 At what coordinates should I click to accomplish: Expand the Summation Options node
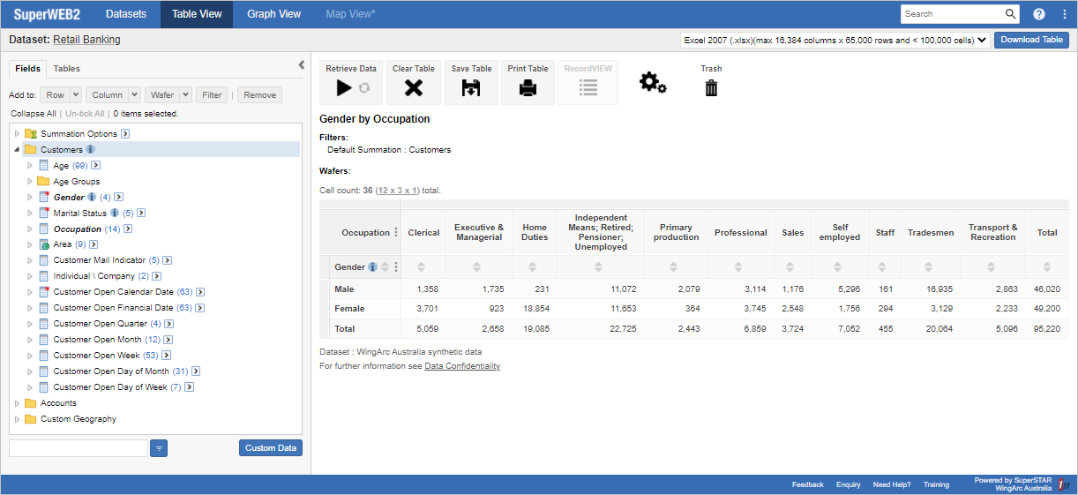(17, 134)
